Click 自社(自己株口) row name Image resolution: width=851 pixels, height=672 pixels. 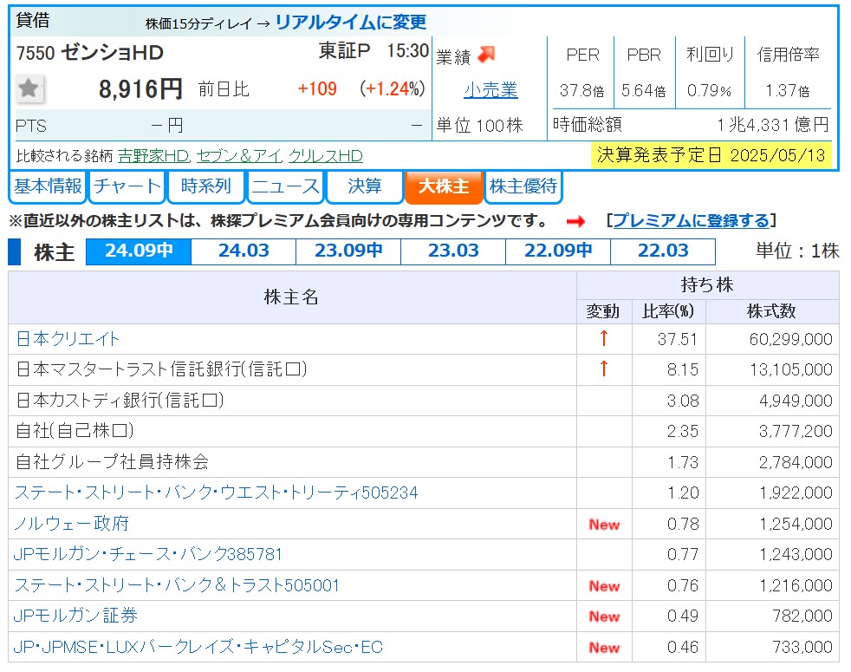(75, 430)
